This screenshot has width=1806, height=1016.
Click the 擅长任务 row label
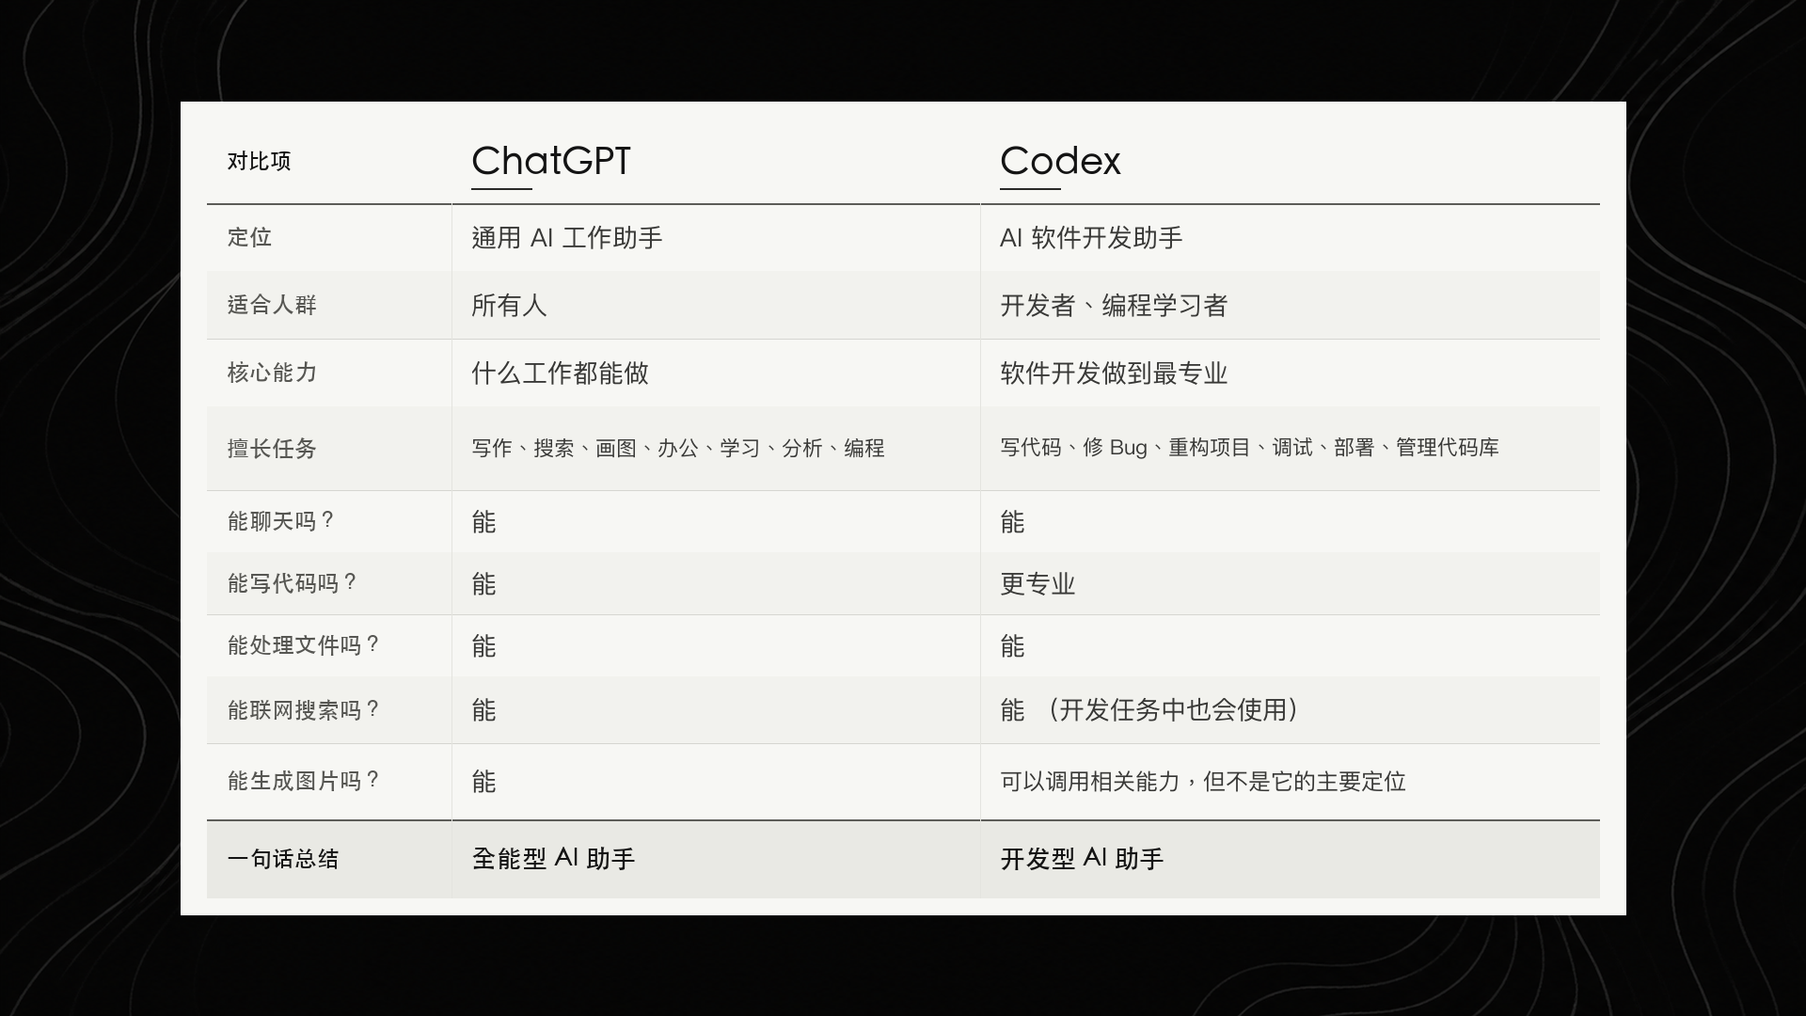(272, 449)
